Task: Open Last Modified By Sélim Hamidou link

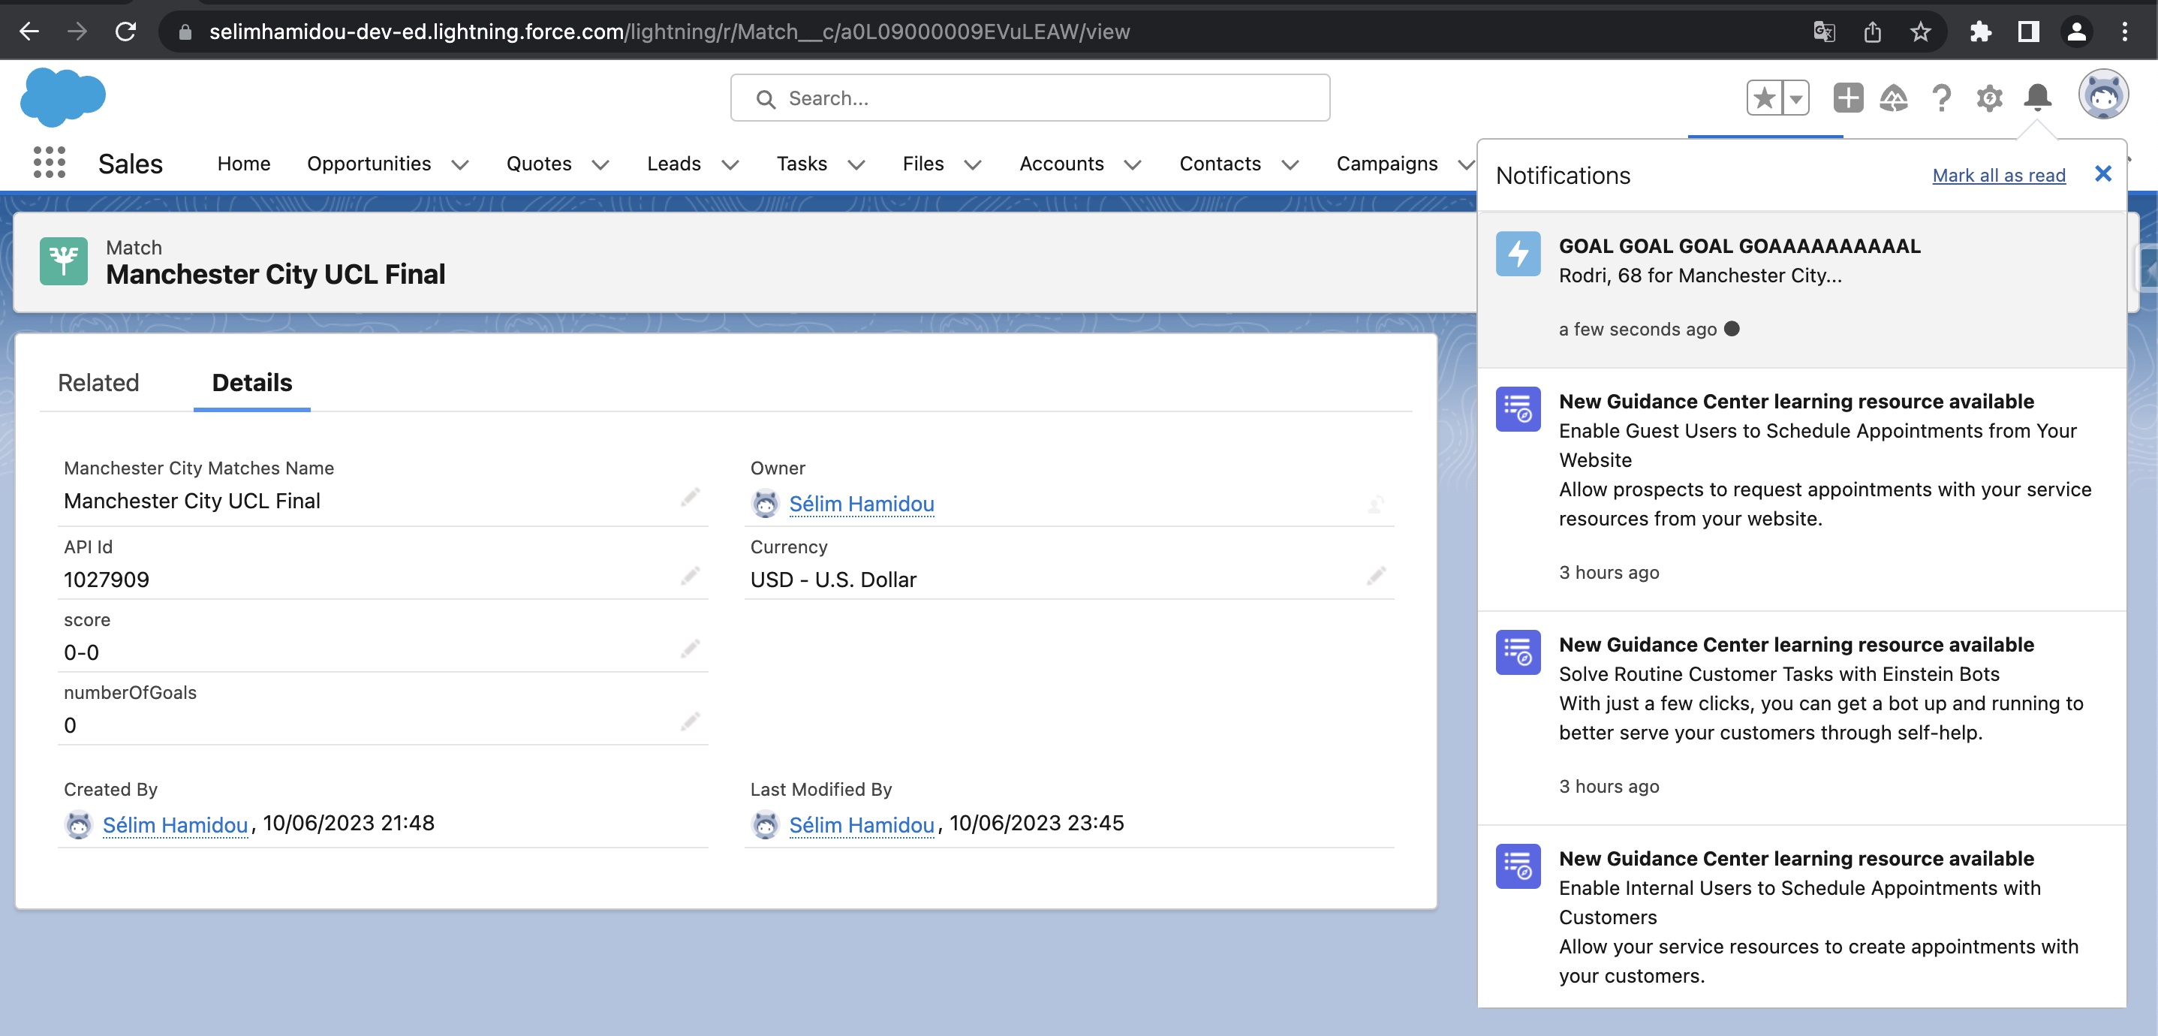Action: [x=861, y=825]
